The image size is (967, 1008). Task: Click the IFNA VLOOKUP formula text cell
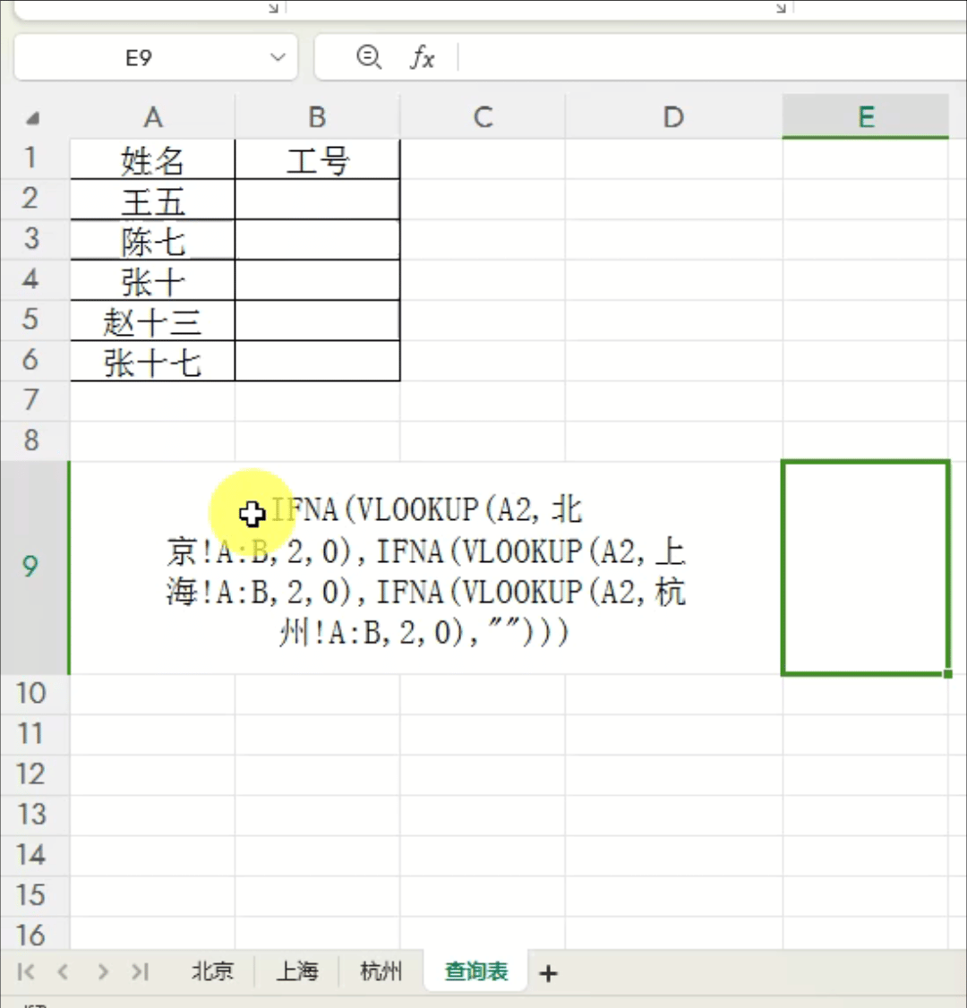(425, 570)
